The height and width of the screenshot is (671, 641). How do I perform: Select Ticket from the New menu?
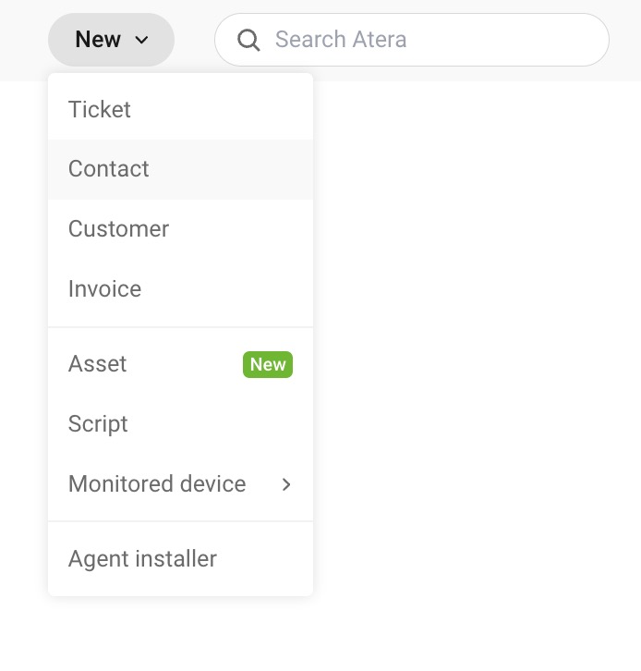tap(180, 109)
